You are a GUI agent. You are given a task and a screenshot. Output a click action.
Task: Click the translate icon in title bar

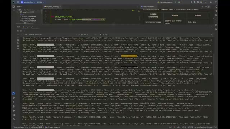[x=195, y=2]
